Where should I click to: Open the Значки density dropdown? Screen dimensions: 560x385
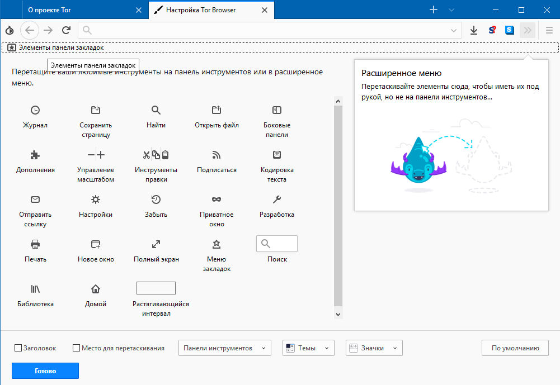(x=374, y=348)
